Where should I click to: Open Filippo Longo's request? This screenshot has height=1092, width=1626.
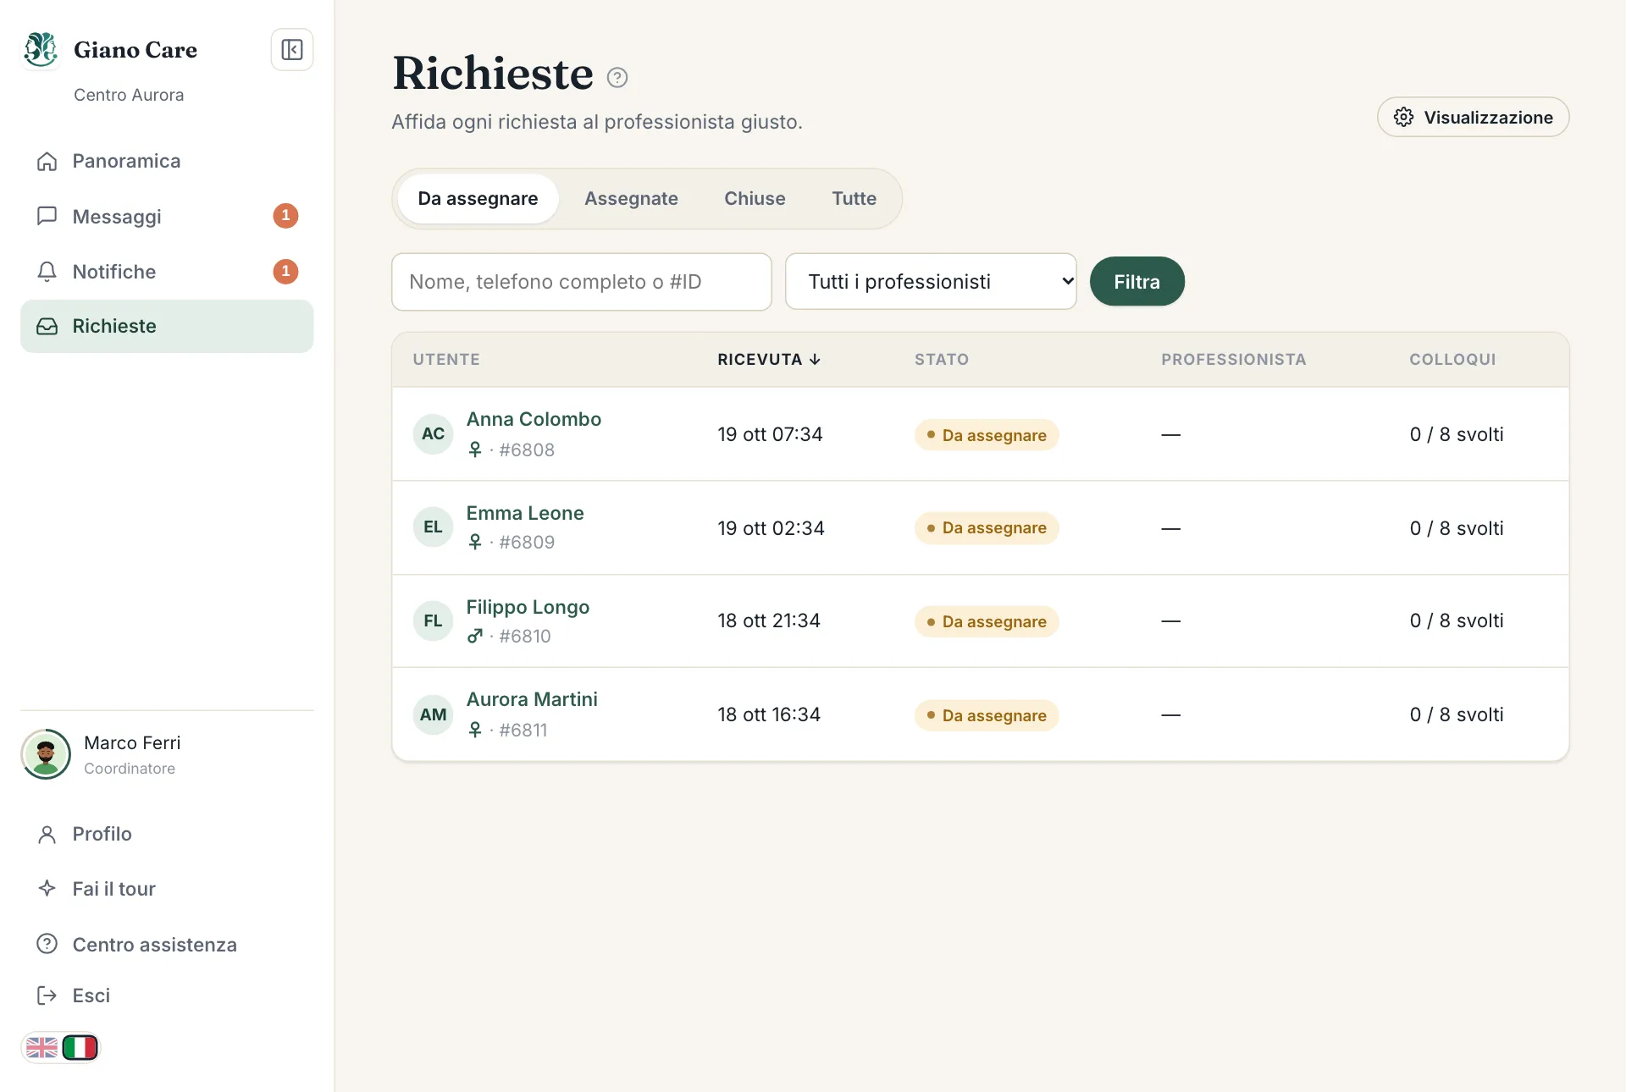(x=528, y=607)
